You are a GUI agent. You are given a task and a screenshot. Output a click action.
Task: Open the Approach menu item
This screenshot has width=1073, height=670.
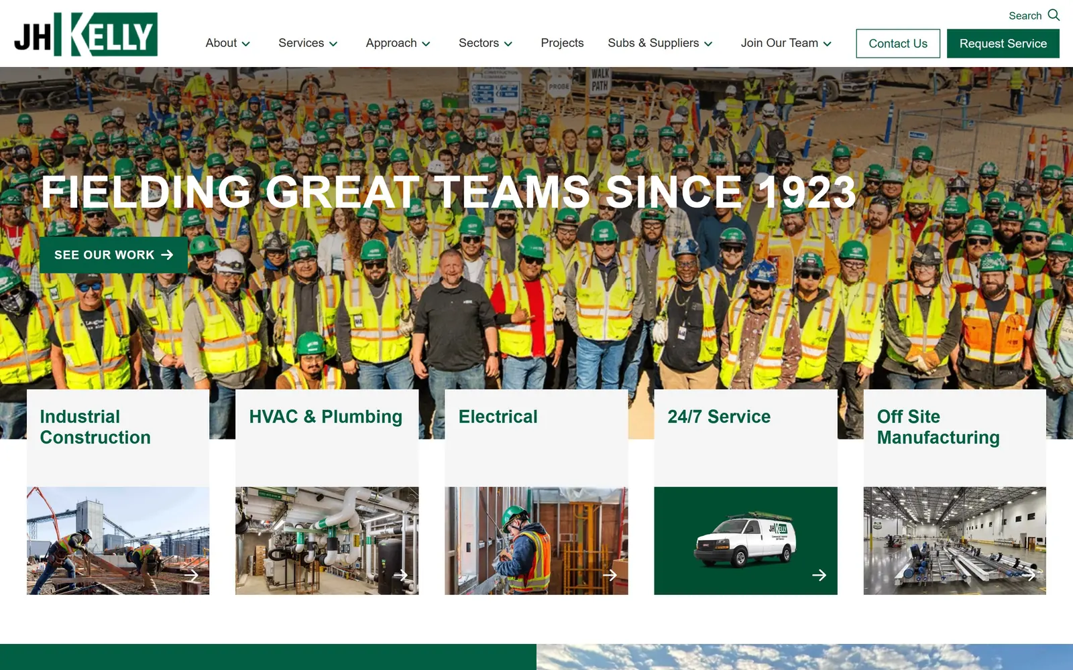391,43
